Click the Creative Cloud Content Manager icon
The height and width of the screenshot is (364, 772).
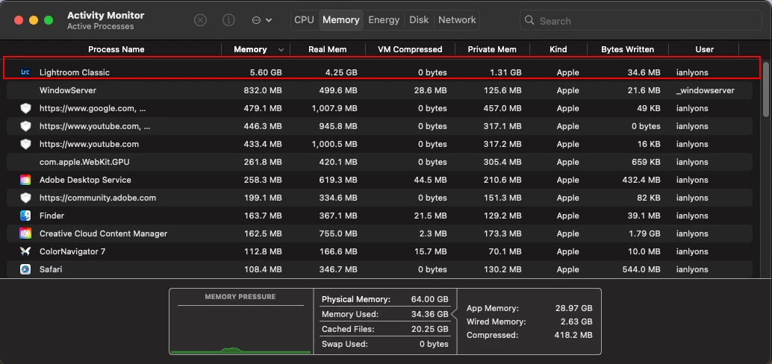[x=25, y=233]
